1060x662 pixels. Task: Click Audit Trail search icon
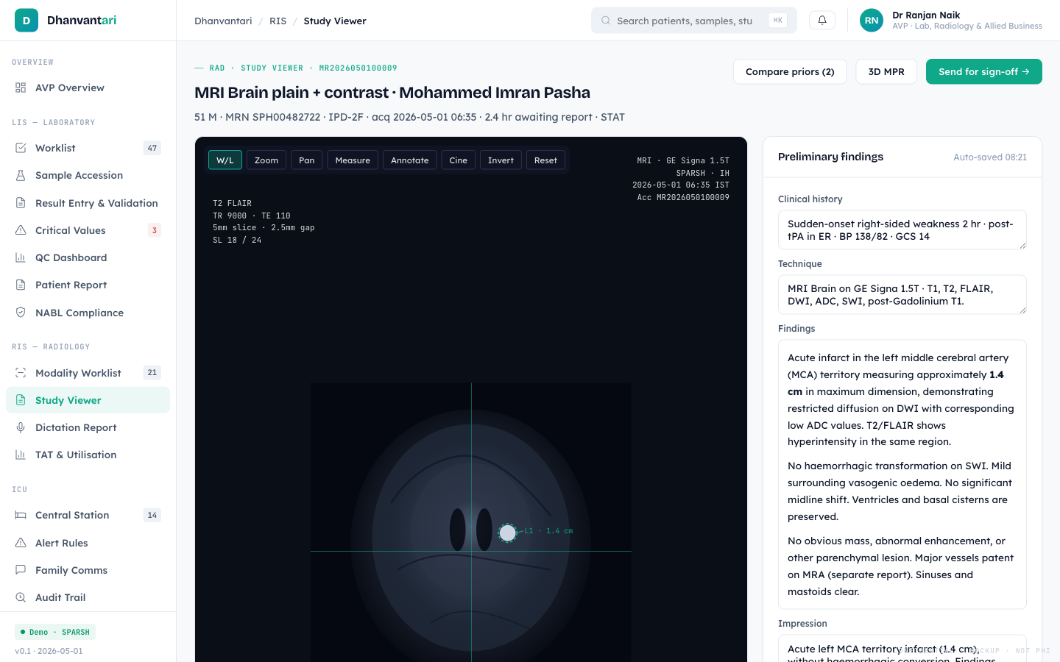pos(21,597)
